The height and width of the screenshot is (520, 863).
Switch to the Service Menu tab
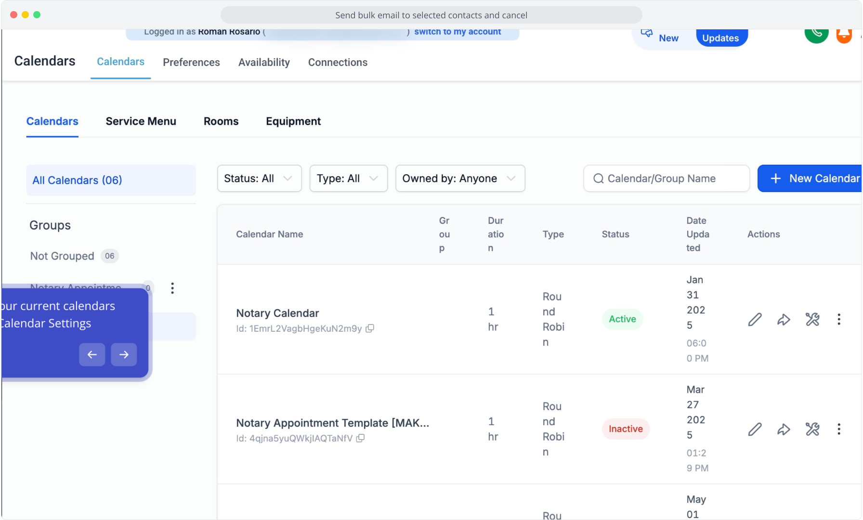coord(141,121)
